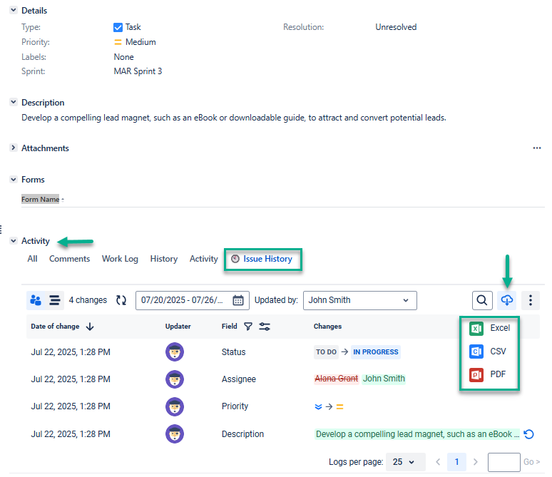
Task: Click the go-to-page number input
Action: tap(504, 462)
